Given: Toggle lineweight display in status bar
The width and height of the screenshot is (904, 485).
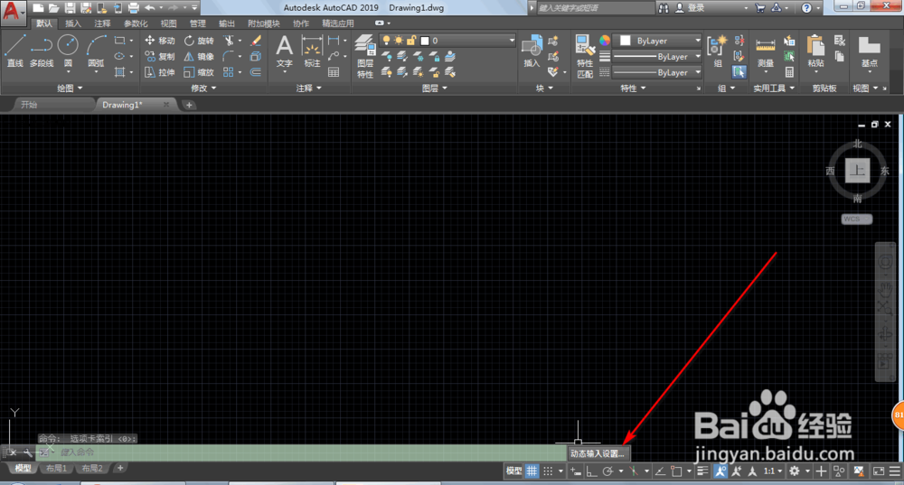Looking at the screenshot, I should [702, 471].
